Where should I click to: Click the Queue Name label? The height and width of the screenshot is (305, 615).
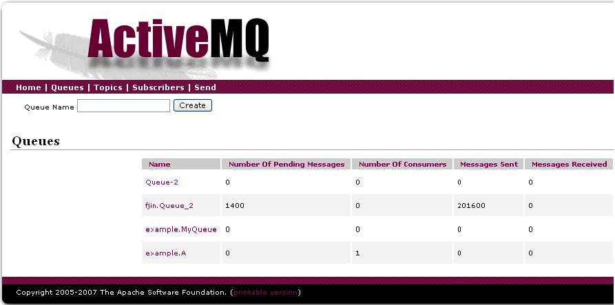coord(49,107)
